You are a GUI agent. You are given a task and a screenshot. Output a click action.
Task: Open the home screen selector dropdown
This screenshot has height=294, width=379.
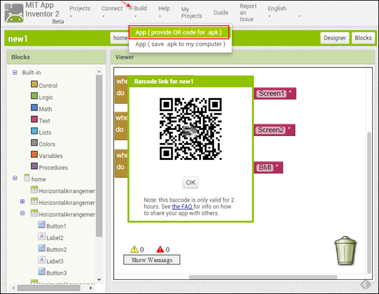120,38
